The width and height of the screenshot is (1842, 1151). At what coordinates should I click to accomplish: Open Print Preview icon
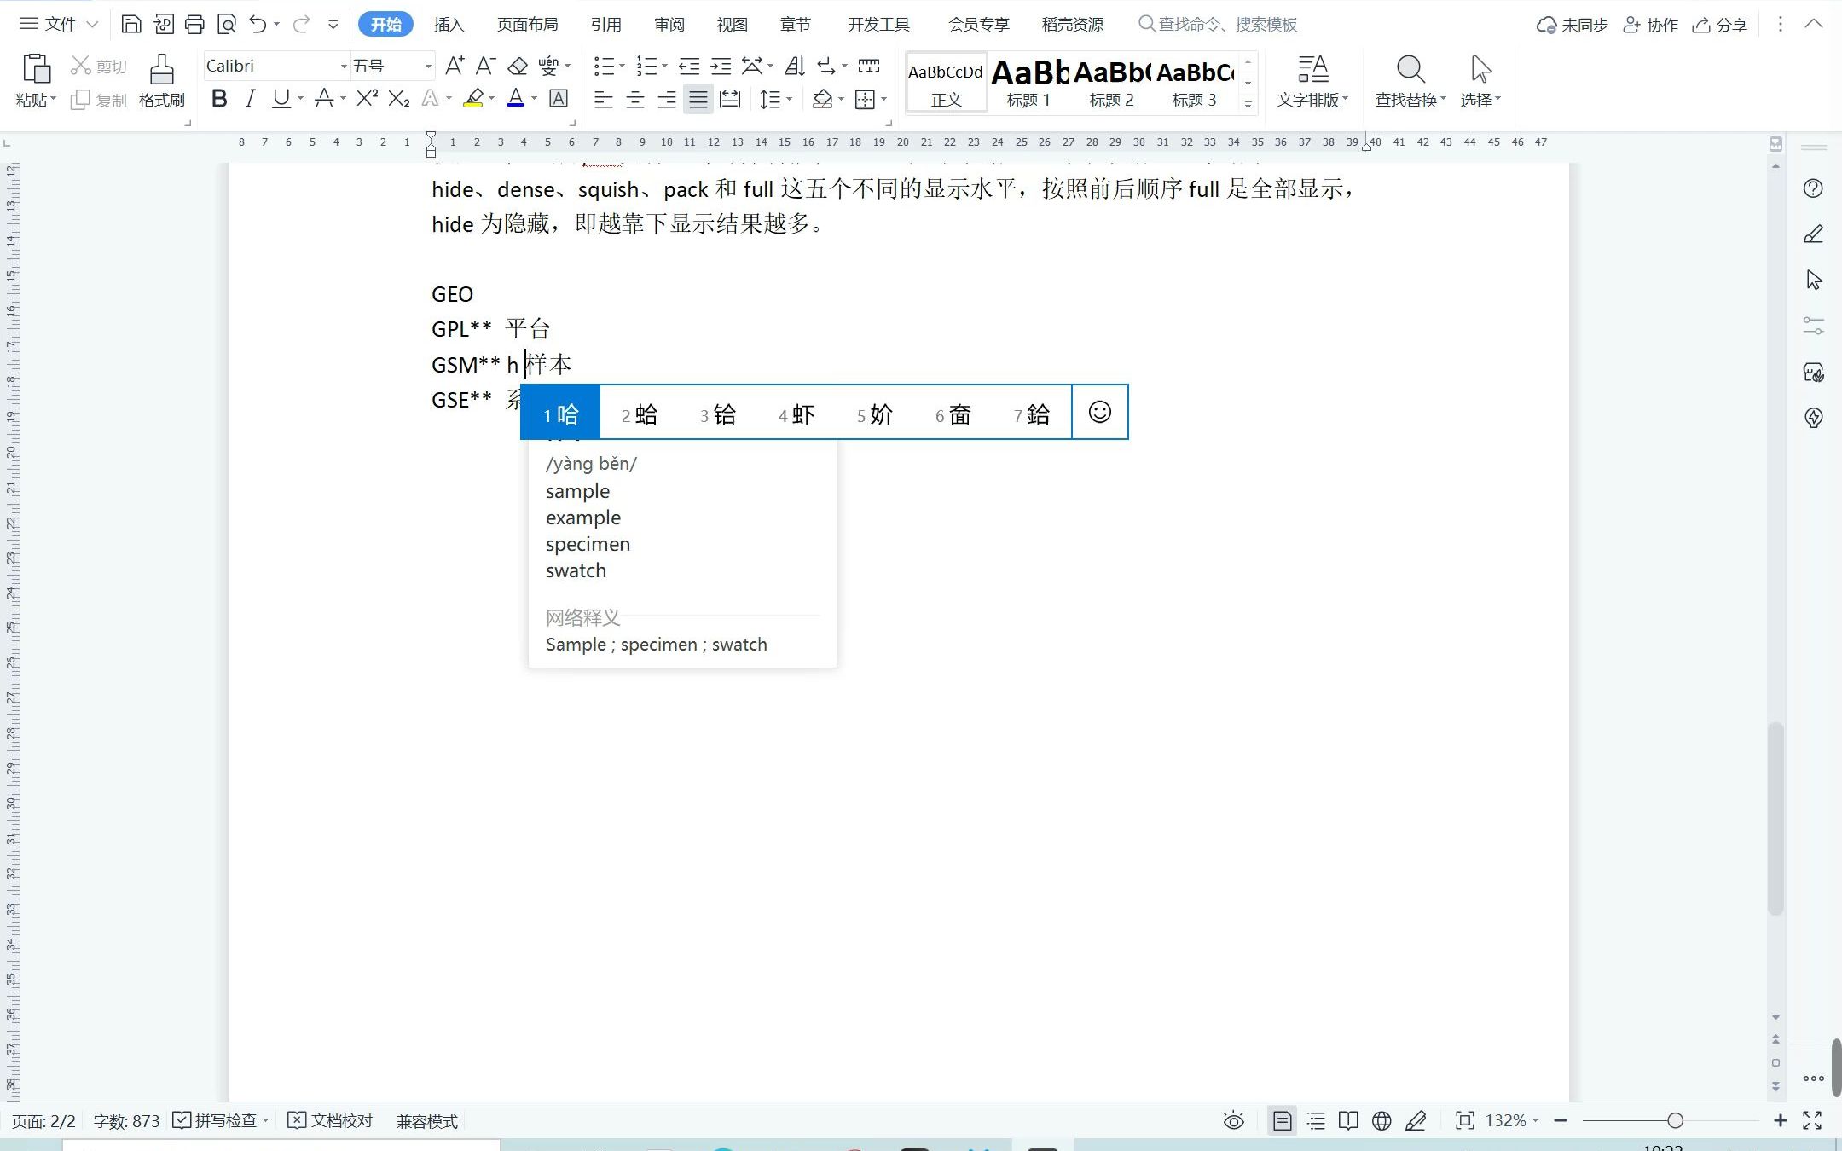(227, 24)
